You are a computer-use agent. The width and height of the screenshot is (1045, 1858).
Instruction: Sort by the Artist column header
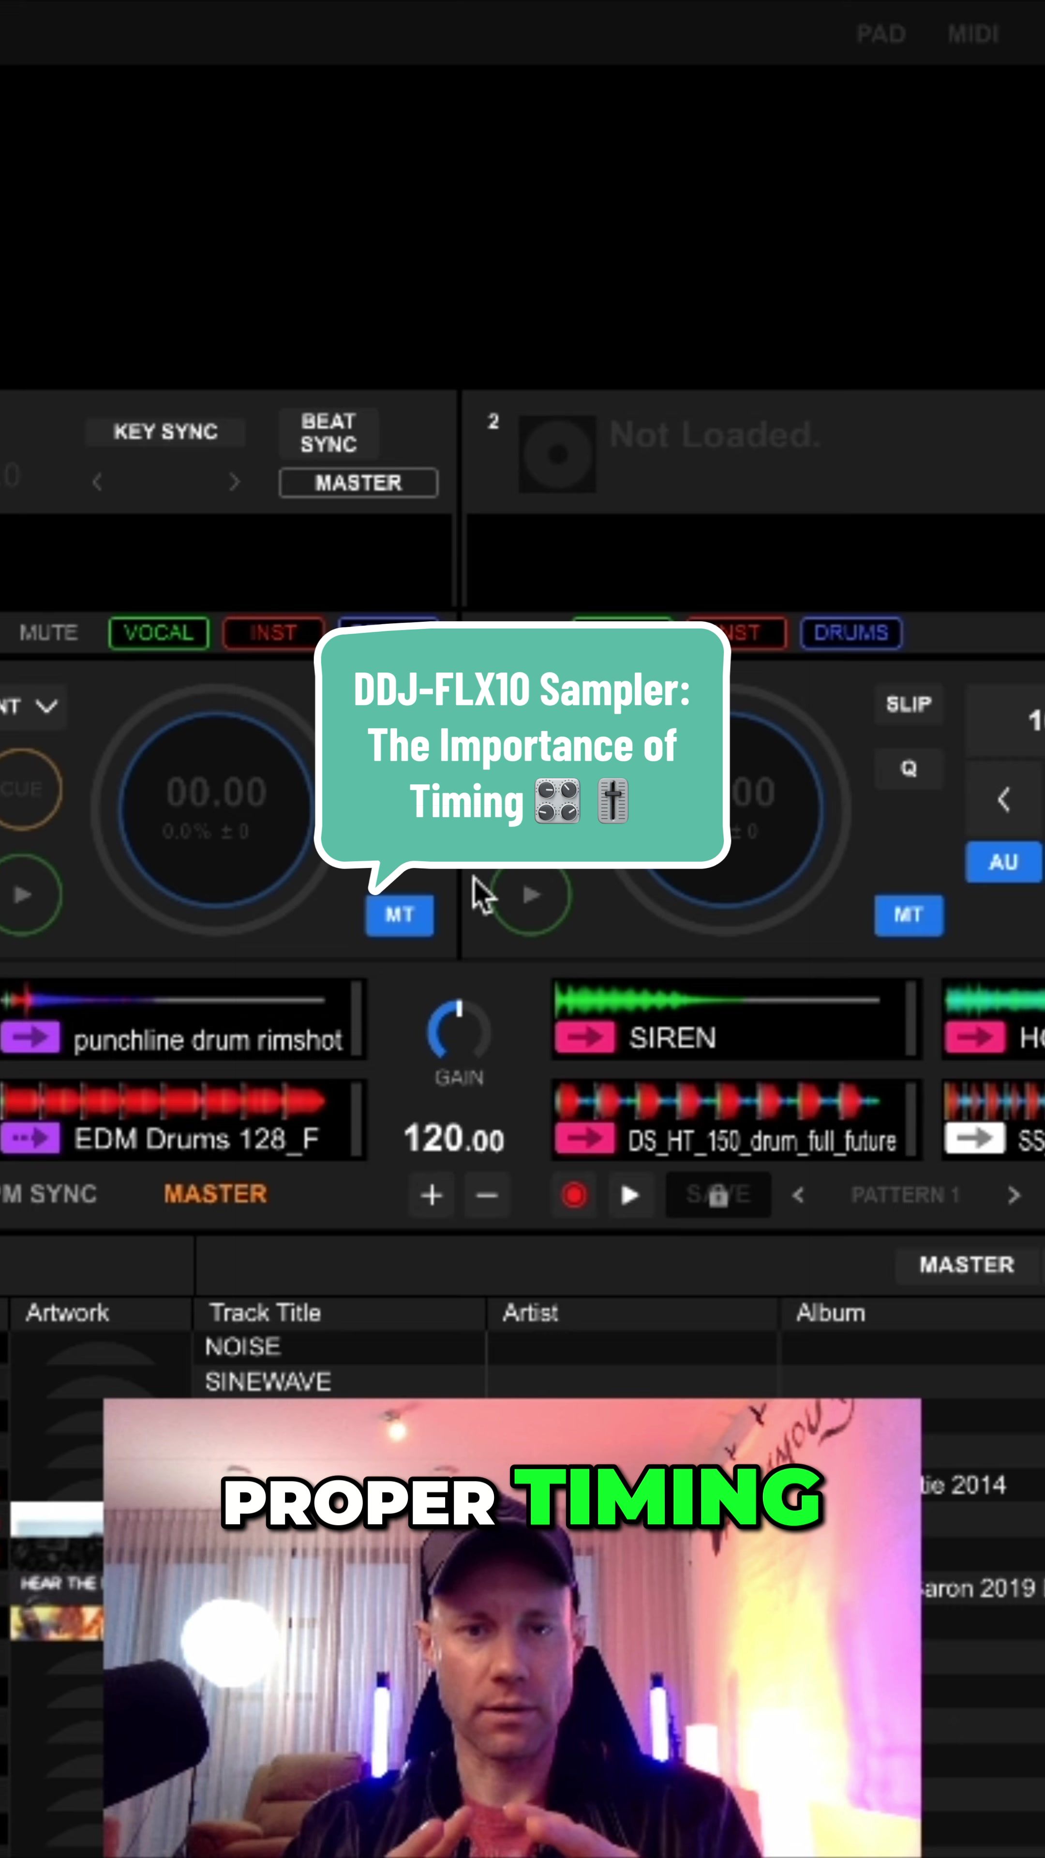click(x=530, y=1313)
